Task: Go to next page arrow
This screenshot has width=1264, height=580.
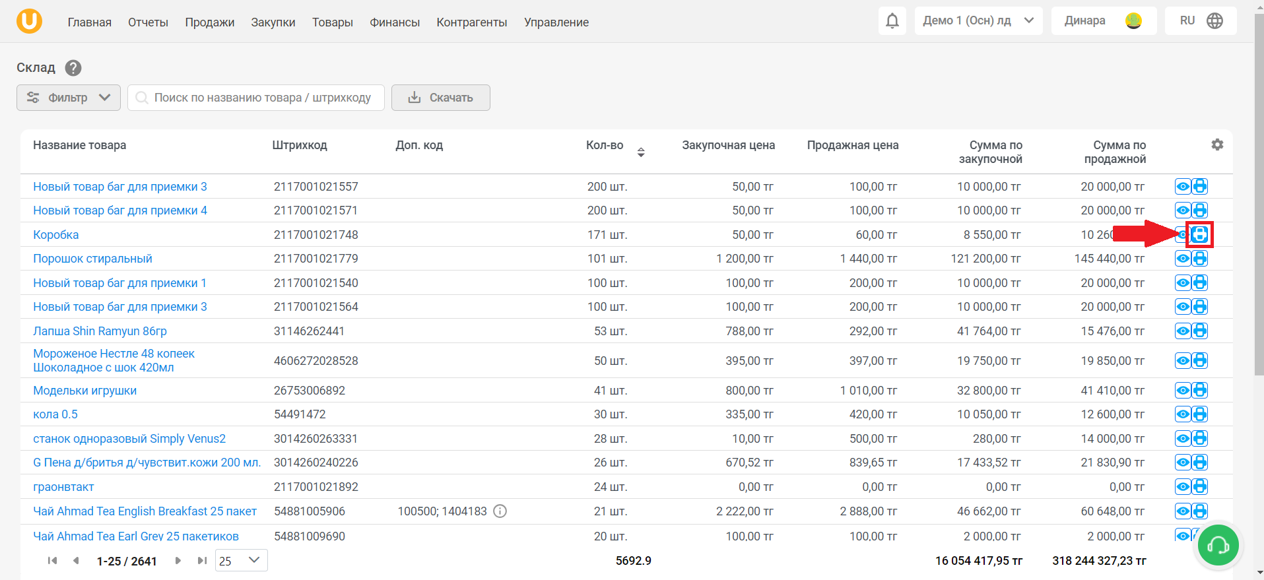Action: tap(178, 561)
